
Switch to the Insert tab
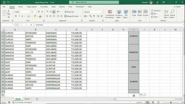click(x=21, y=7)
